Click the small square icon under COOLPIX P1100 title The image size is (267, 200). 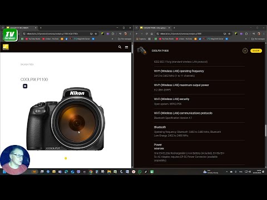point(25,86)
